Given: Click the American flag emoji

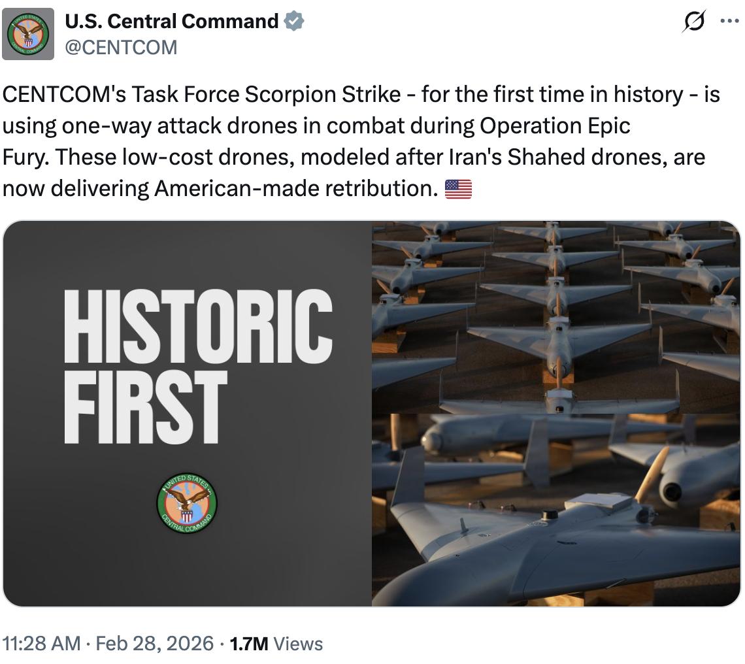Looking at the screenshot, I should click(457, 189).
